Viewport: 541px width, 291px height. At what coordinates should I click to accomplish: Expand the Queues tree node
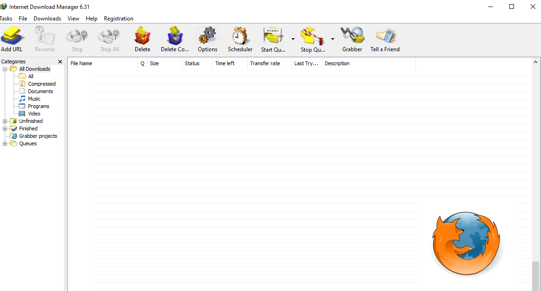pyautogui.click(x=5, y=143)
